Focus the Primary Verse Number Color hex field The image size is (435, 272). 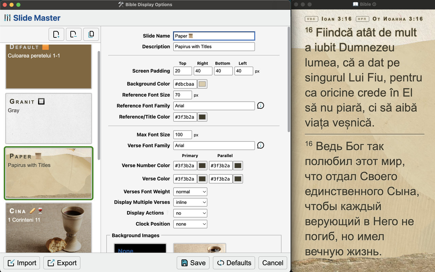click(185, 166)
